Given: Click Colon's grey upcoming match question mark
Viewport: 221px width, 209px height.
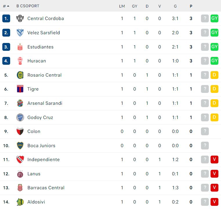Looking at the screenshot, I should (205, 131).
